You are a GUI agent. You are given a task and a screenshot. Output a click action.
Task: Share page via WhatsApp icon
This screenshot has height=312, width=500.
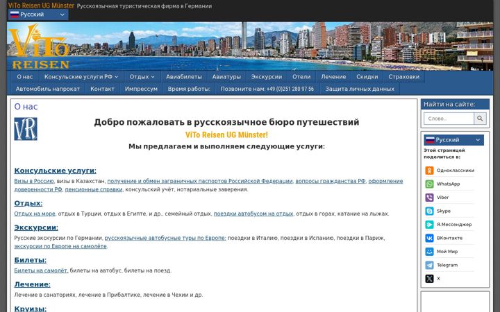(429, 184)
